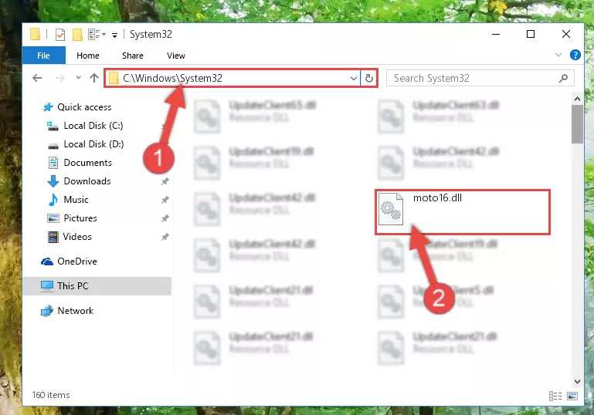Image resolution: width=594 pixels, height=415 pixels.
Task: Open Documents in navigation pane
Action: coord(87,163)
